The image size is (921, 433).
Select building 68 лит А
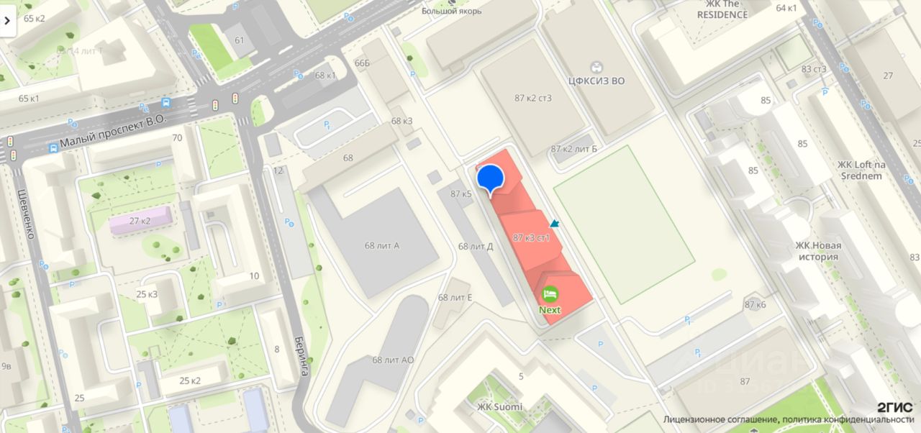point(381,245)
